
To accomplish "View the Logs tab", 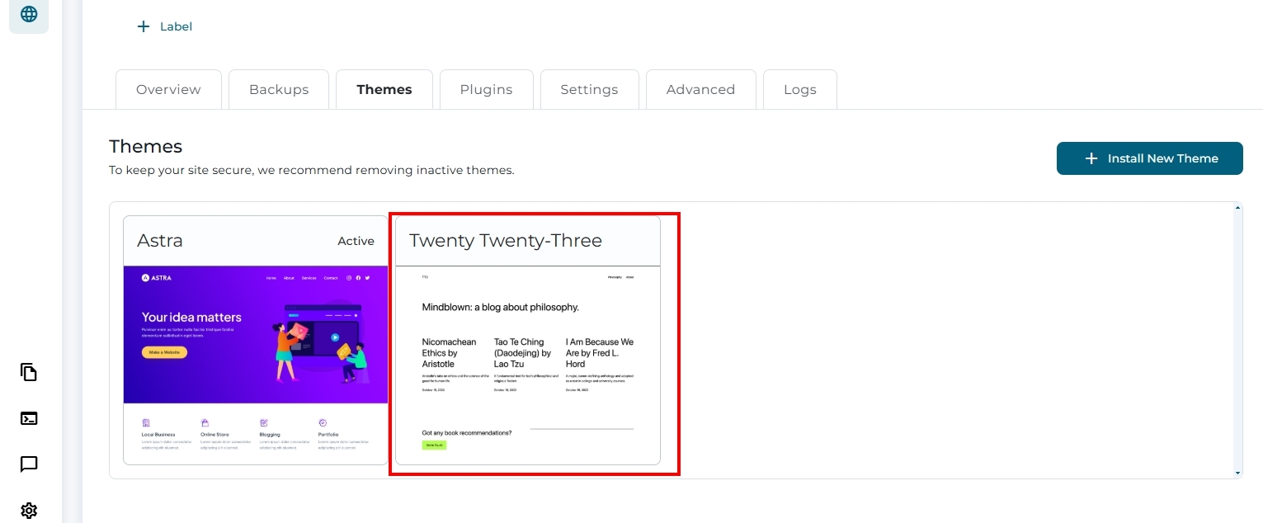I will tap(800, 89).
